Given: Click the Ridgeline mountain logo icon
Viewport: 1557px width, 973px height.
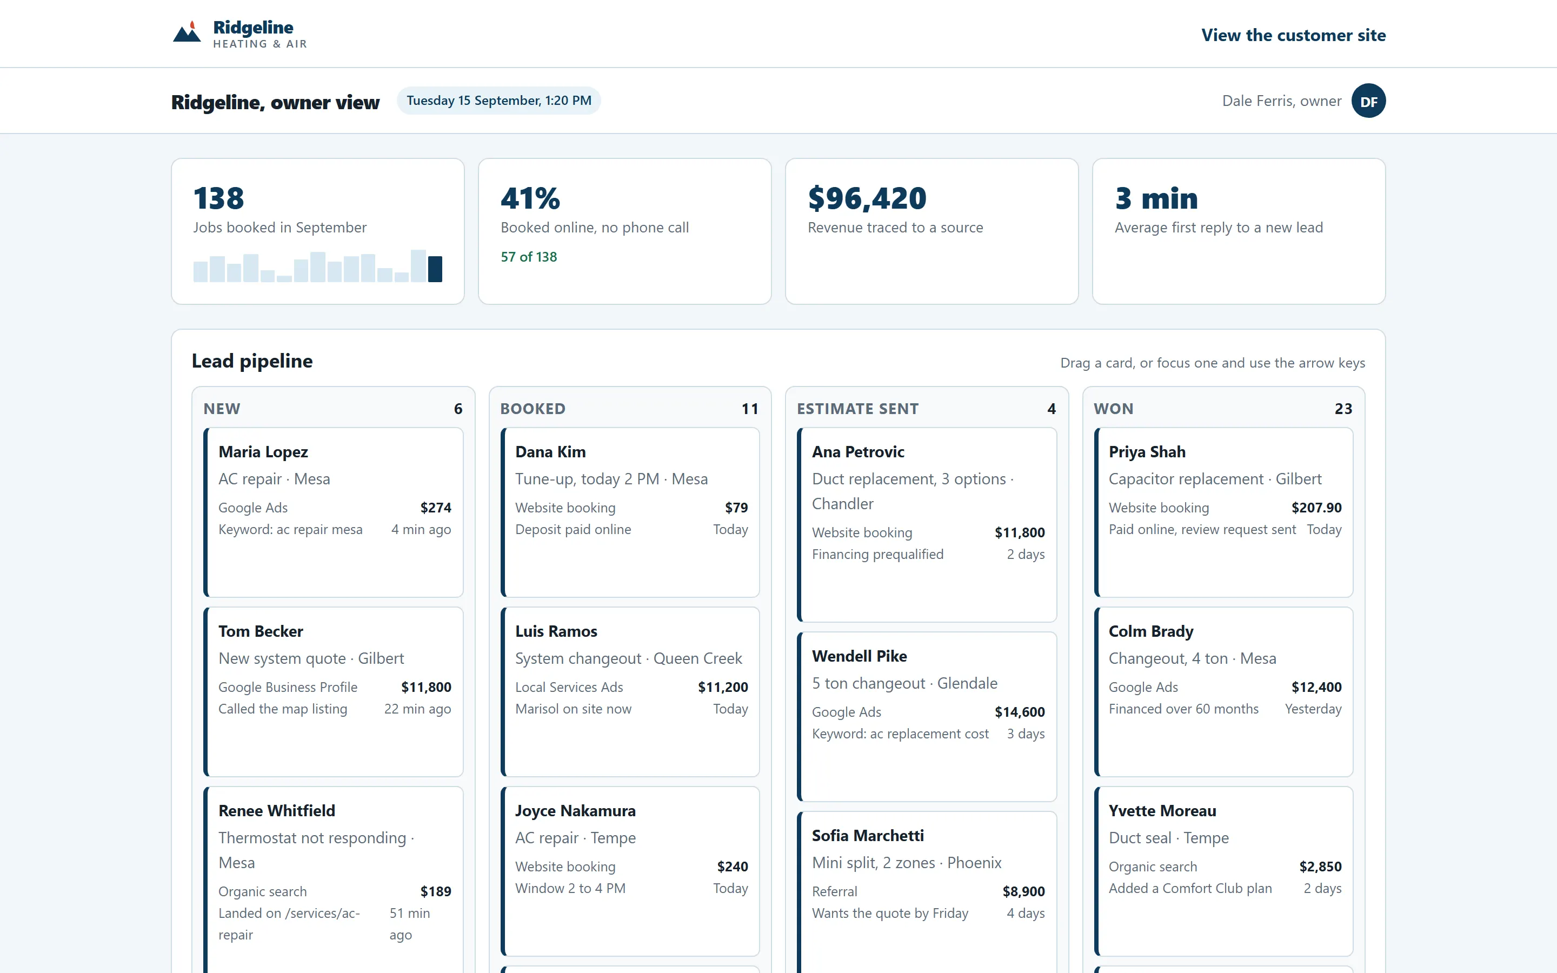Looking at the screenshot, I should tap(187, 32).
